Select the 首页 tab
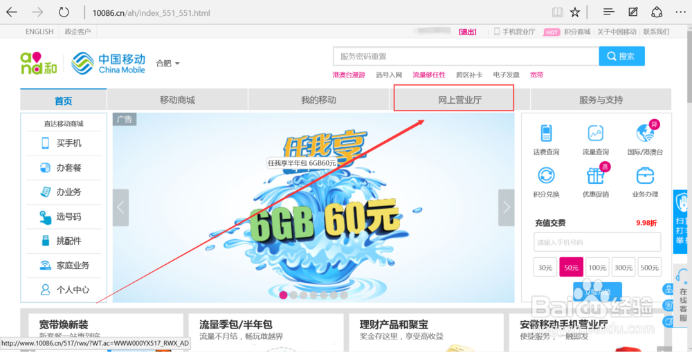 (64, 100)
